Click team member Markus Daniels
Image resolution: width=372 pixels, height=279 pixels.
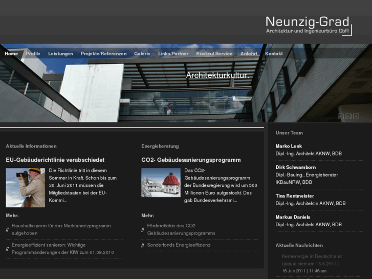click(x=293, y=217)
